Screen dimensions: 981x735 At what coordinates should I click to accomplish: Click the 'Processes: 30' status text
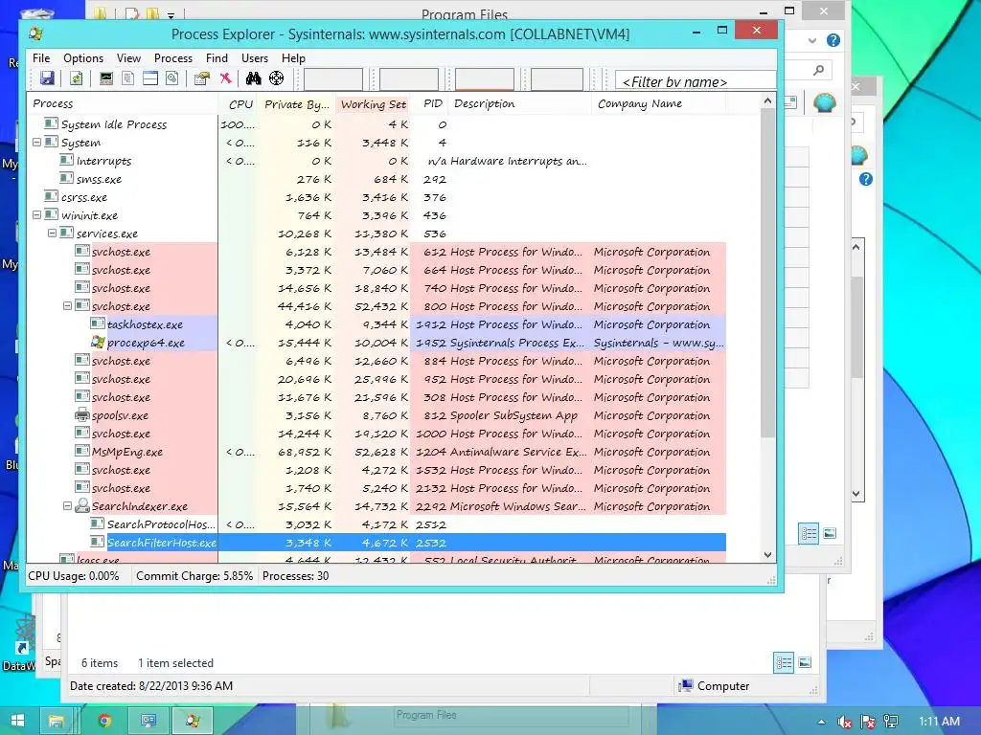pos(295,575)
